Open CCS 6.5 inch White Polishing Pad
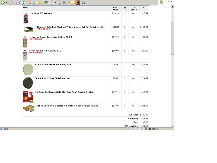This screenshot has height=163, width=217. click(x=53, y=64)
